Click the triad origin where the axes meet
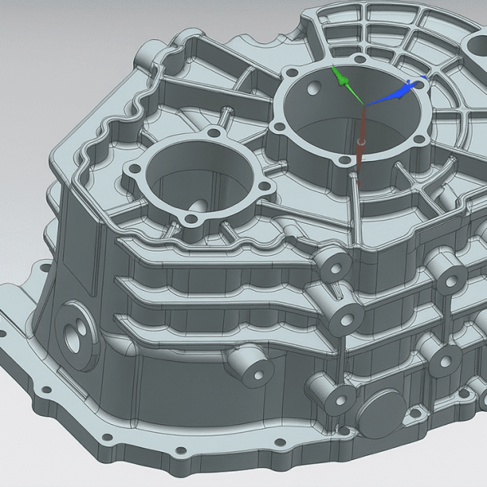Viewport: 487px width, 487px height. [x=364, y=105]
